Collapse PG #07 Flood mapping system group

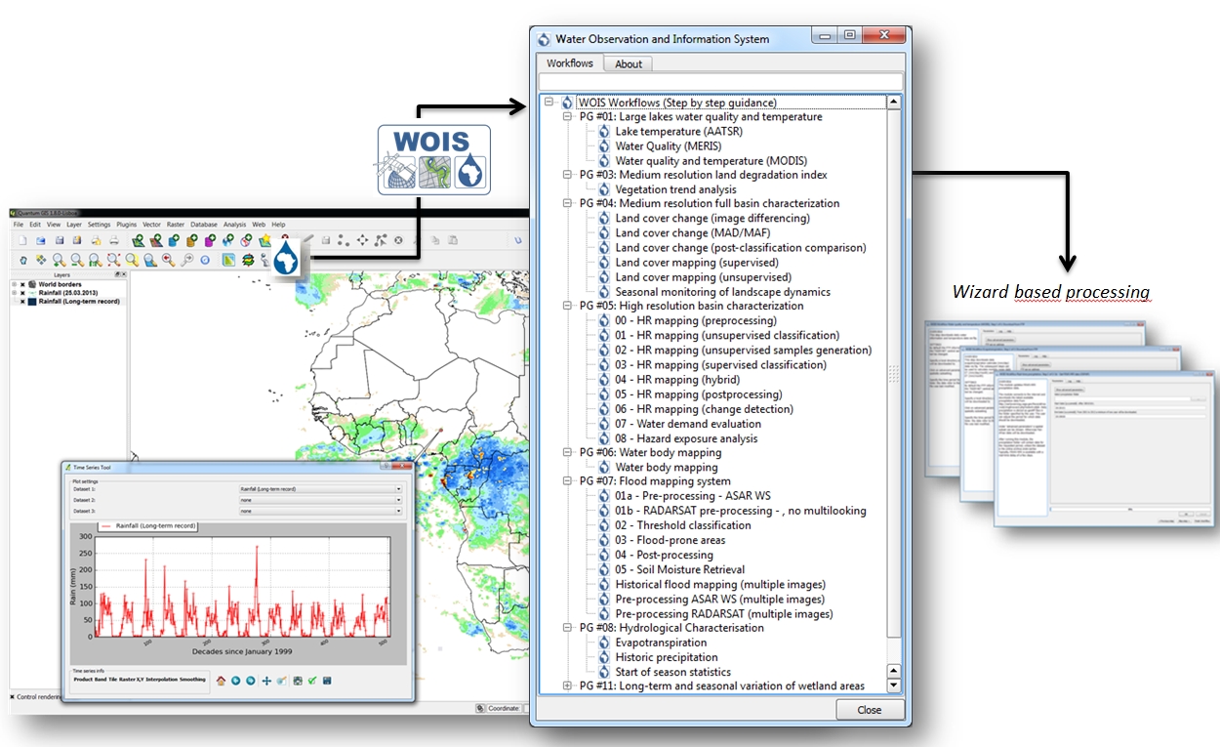[x=568, y=481]
